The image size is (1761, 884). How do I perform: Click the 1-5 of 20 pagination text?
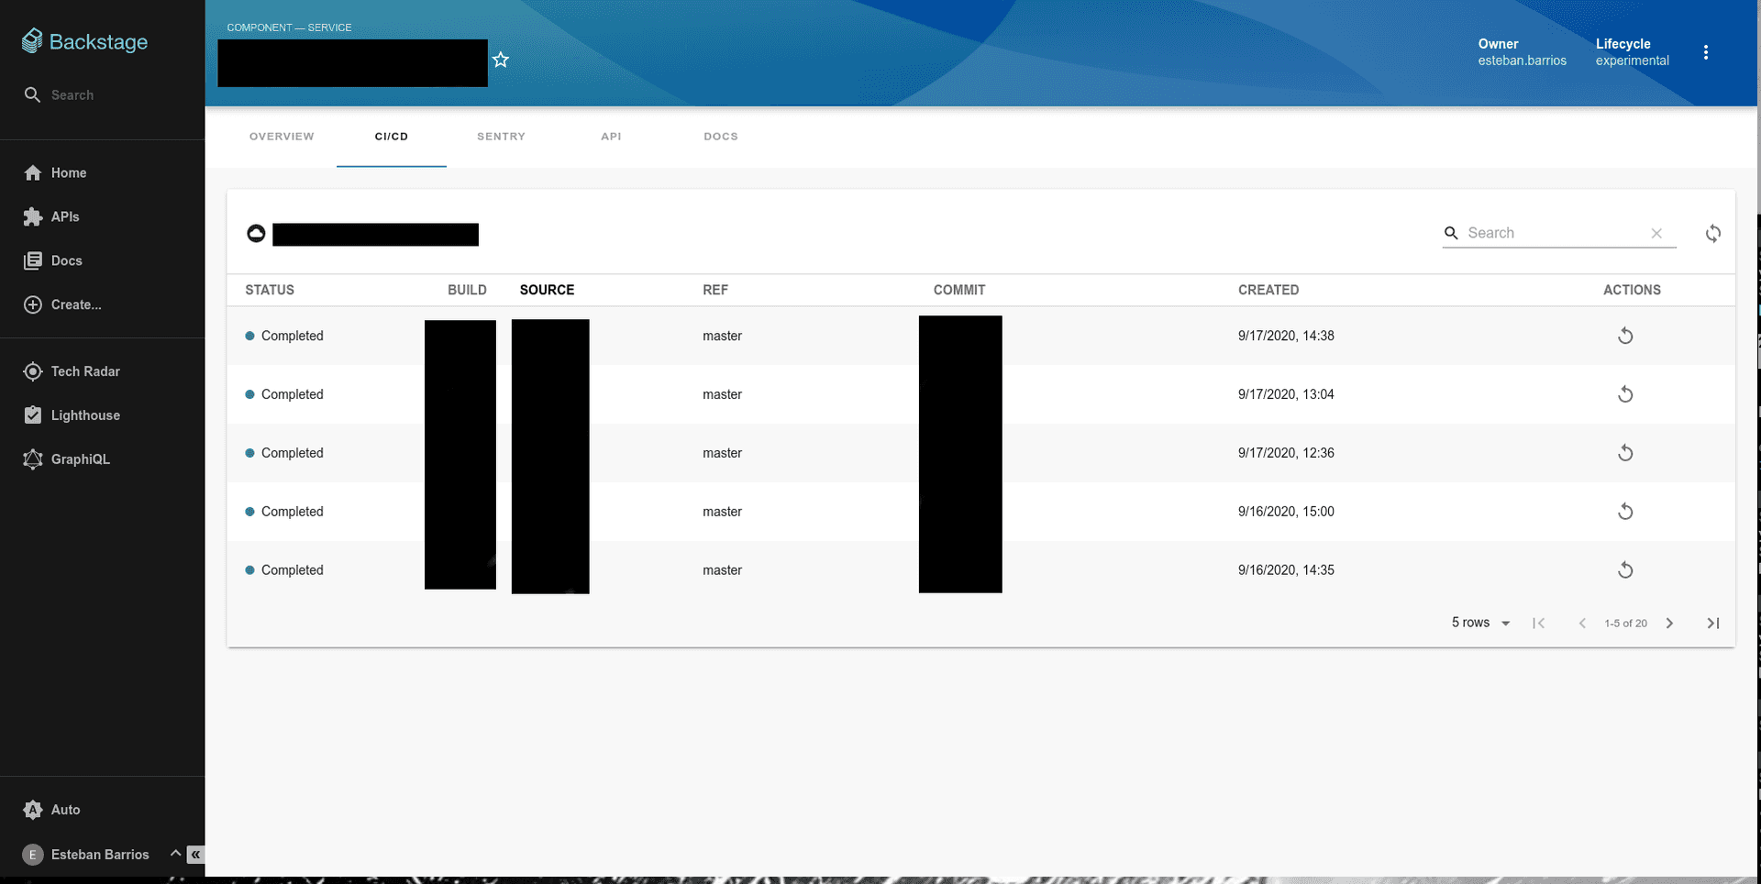(1626, 624)
